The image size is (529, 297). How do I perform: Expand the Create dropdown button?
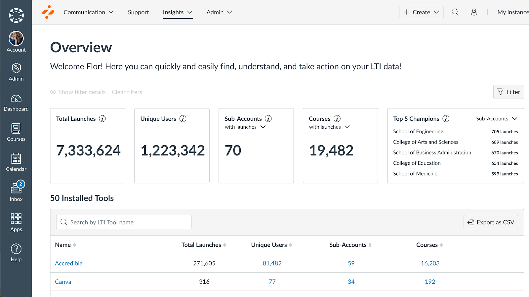pyautogui.click(x=421, y=12)
